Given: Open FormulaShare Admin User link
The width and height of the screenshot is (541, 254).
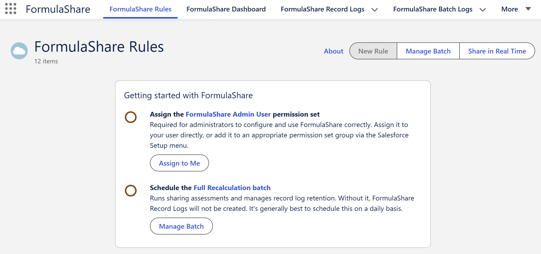Looking at the screenshot, I should (228, 114).
